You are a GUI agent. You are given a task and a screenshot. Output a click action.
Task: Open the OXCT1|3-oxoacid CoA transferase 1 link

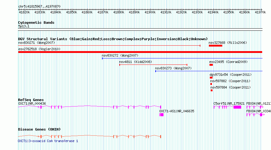(48, 141)
